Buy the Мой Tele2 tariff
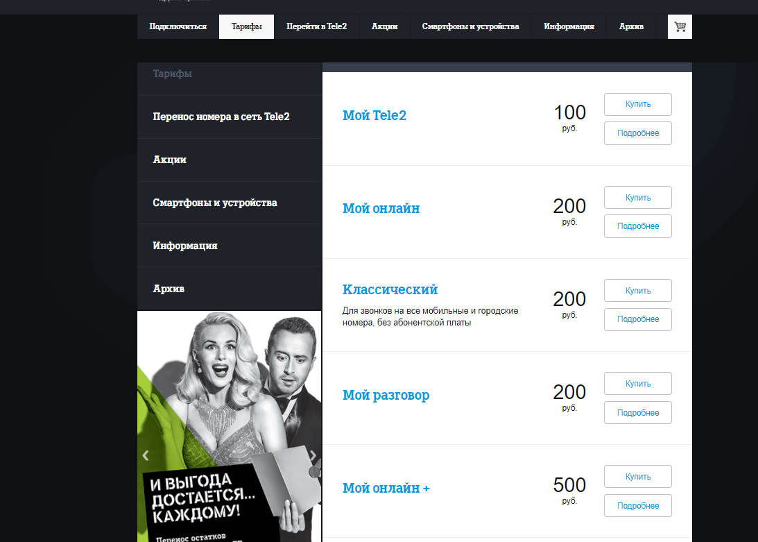The image size is (758, 542). (x=637, y=105)
